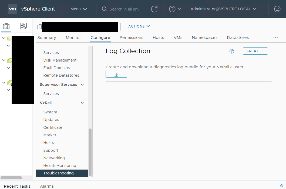The height and width of the screenshot is (189, 286).
Task: Open VxRail Updates page
Action: point(51,120)
